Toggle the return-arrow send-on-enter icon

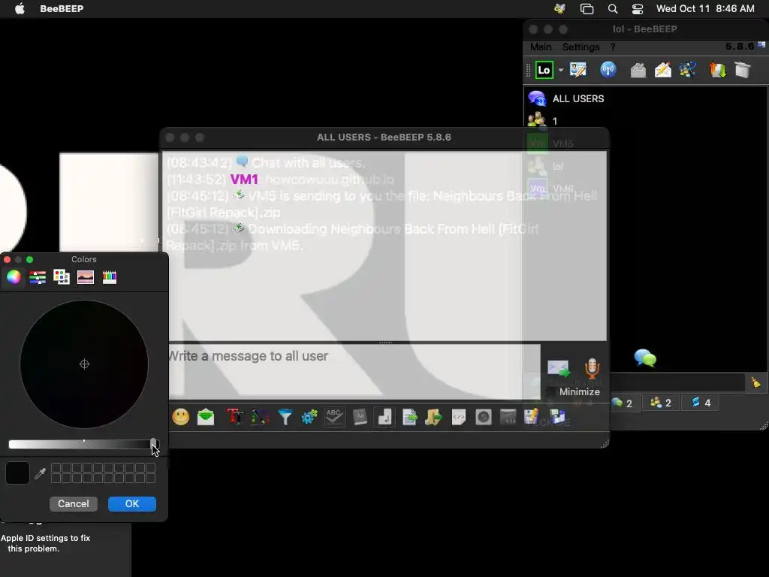pos(384,417)
